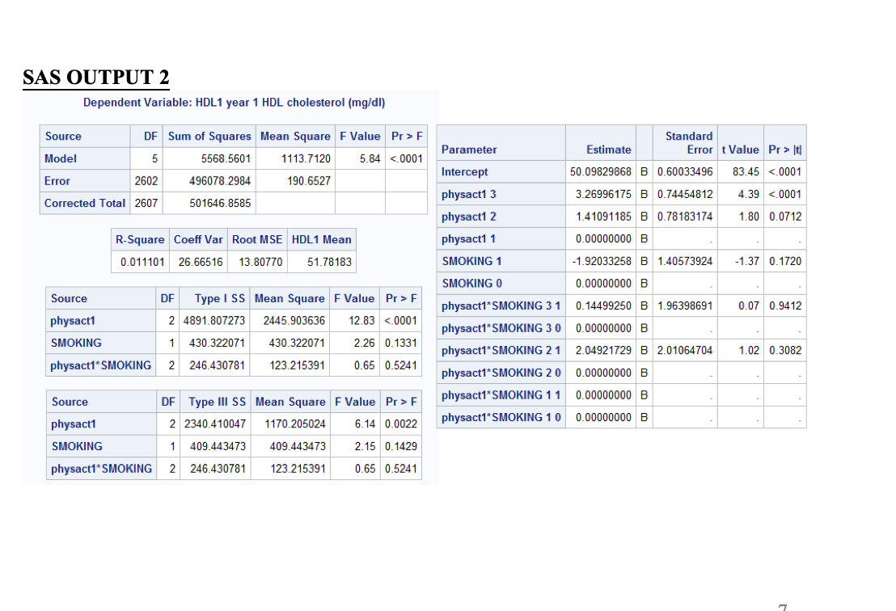The height and width of the screenshot is (611, 896).
Task: Click the HDL1 Mean header cell
Action: pyautogui.click(x=321, y=239)
